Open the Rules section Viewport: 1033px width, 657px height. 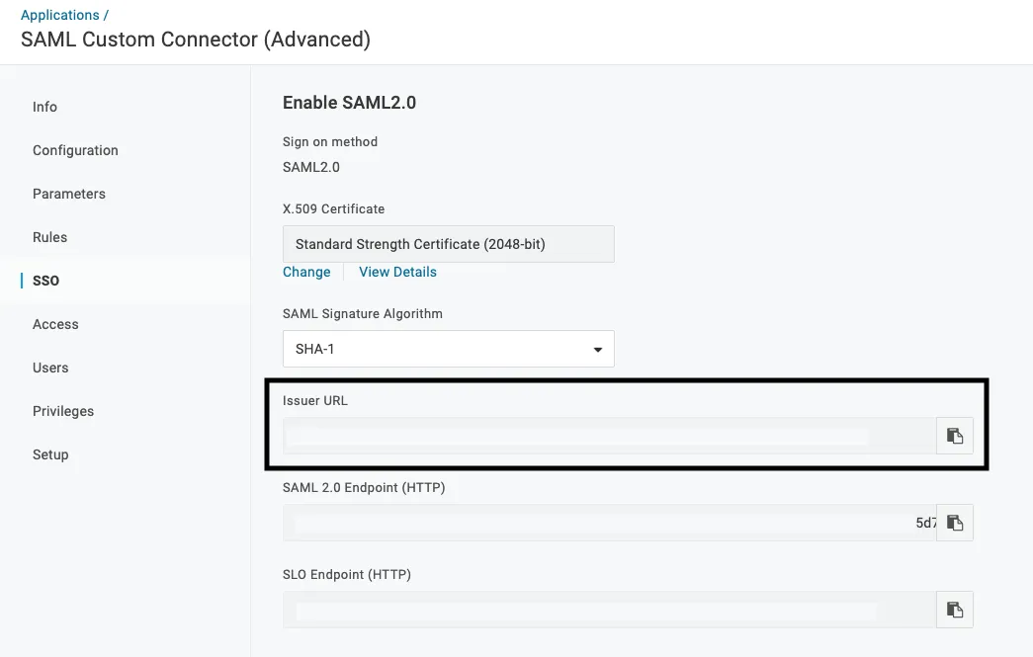50,237
